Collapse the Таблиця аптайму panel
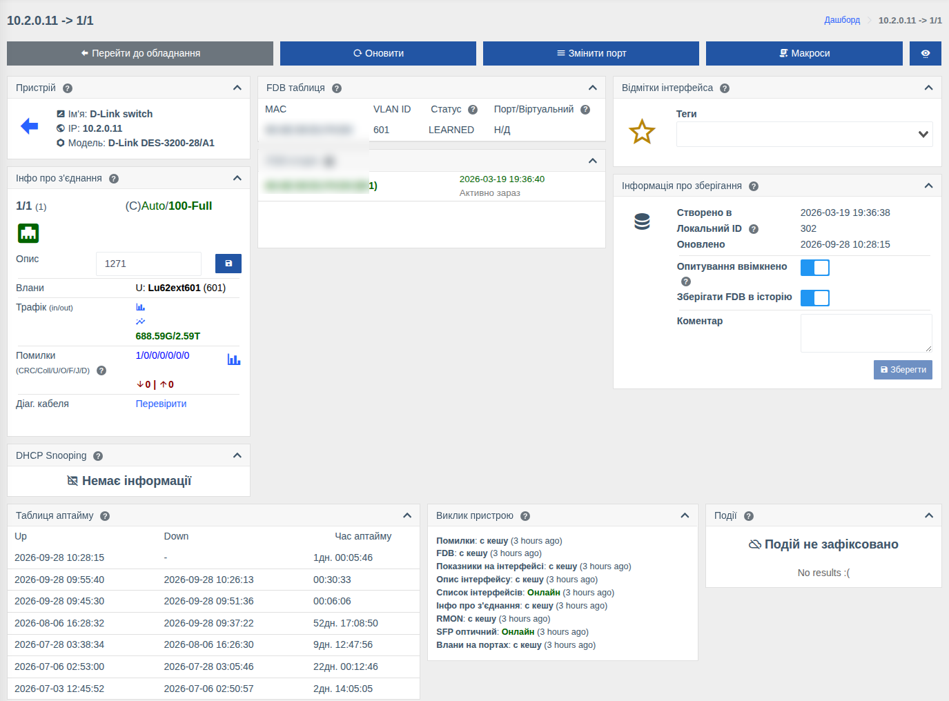Screen dimensions: 949x701 click(x=407, y=515)
